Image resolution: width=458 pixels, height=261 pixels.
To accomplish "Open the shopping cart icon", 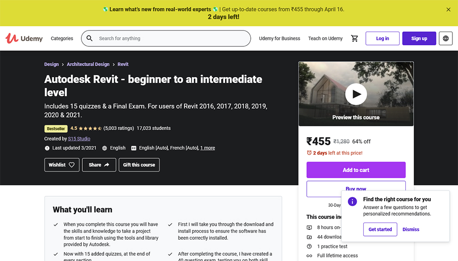I will [x=354, y=38].
